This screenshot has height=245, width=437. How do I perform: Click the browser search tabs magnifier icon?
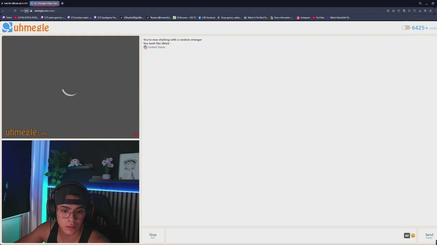[x=420, y=3]
